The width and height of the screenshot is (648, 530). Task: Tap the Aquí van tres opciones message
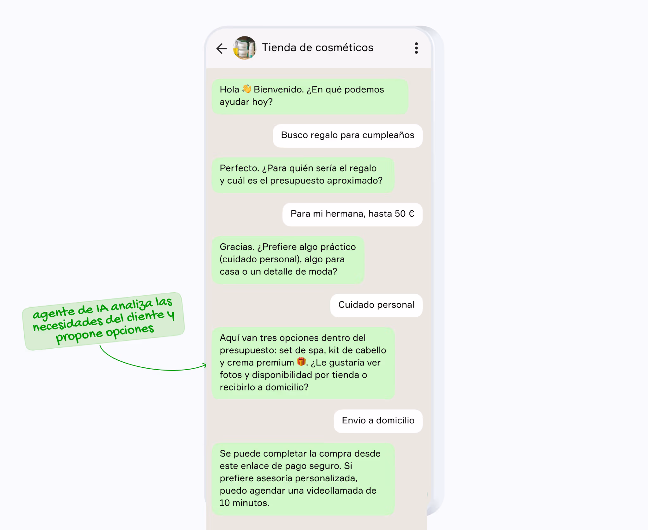[303, 363]
